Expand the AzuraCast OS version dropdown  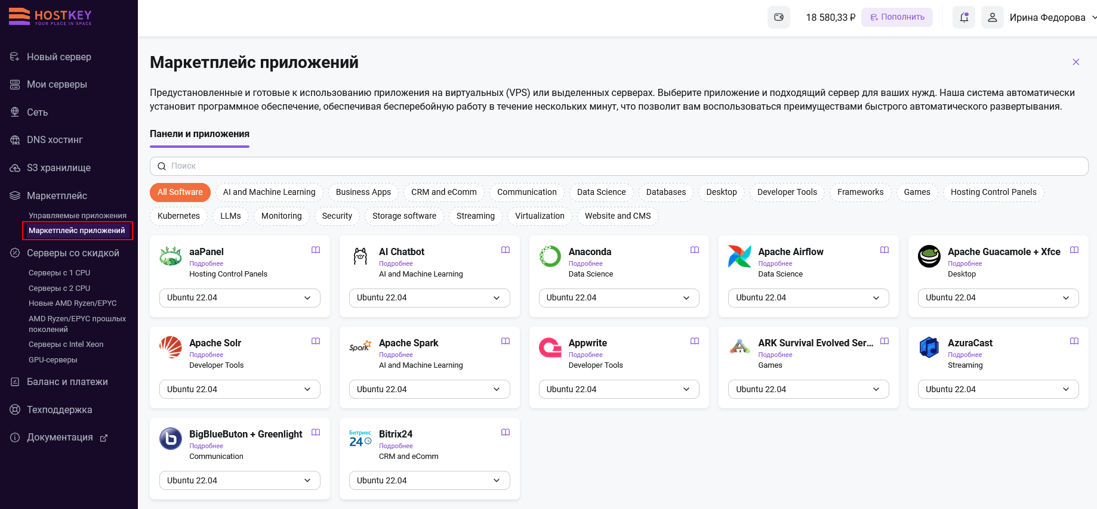point(999,389)
